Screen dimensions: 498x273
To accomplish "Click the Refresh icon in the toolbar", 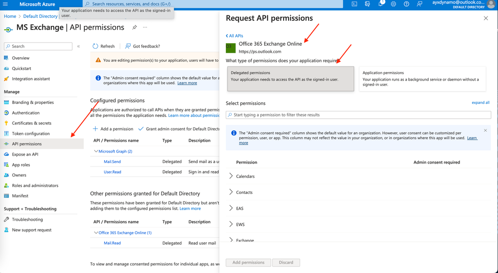I will click(95, 46).
